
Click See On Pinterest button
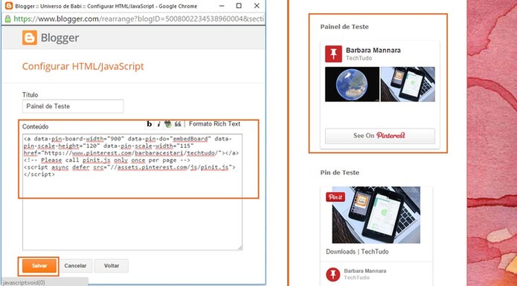click(380, 136)
